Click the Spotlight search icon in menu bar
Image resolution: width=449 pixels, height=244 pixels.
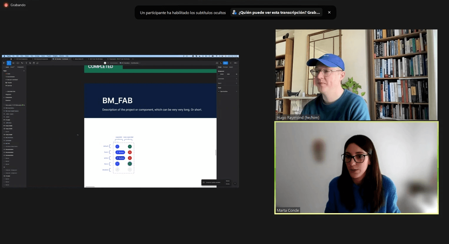(220, 56)
